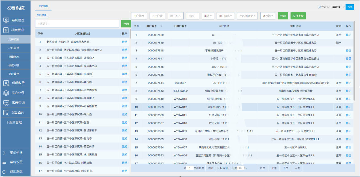Click the page number input showing 1
This screenshot has height=177, width=360.
[x=190, y=168]
